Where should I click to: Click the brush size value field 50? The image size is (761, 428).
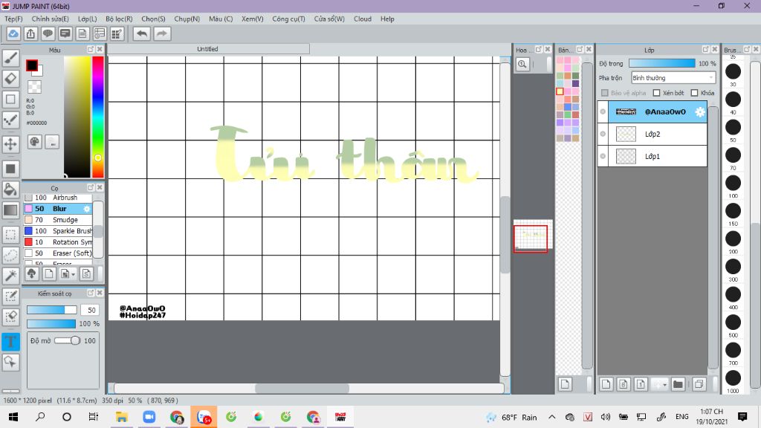click(x=89, y=310)
